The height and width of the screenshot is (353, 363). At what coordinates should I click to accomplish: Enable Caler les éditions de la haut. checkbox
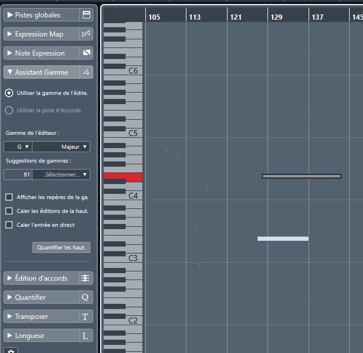click(9, 211)
